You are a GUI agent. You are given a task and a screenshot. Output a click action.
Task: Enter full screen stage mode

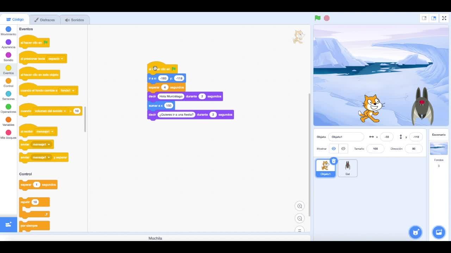(444, 18)
